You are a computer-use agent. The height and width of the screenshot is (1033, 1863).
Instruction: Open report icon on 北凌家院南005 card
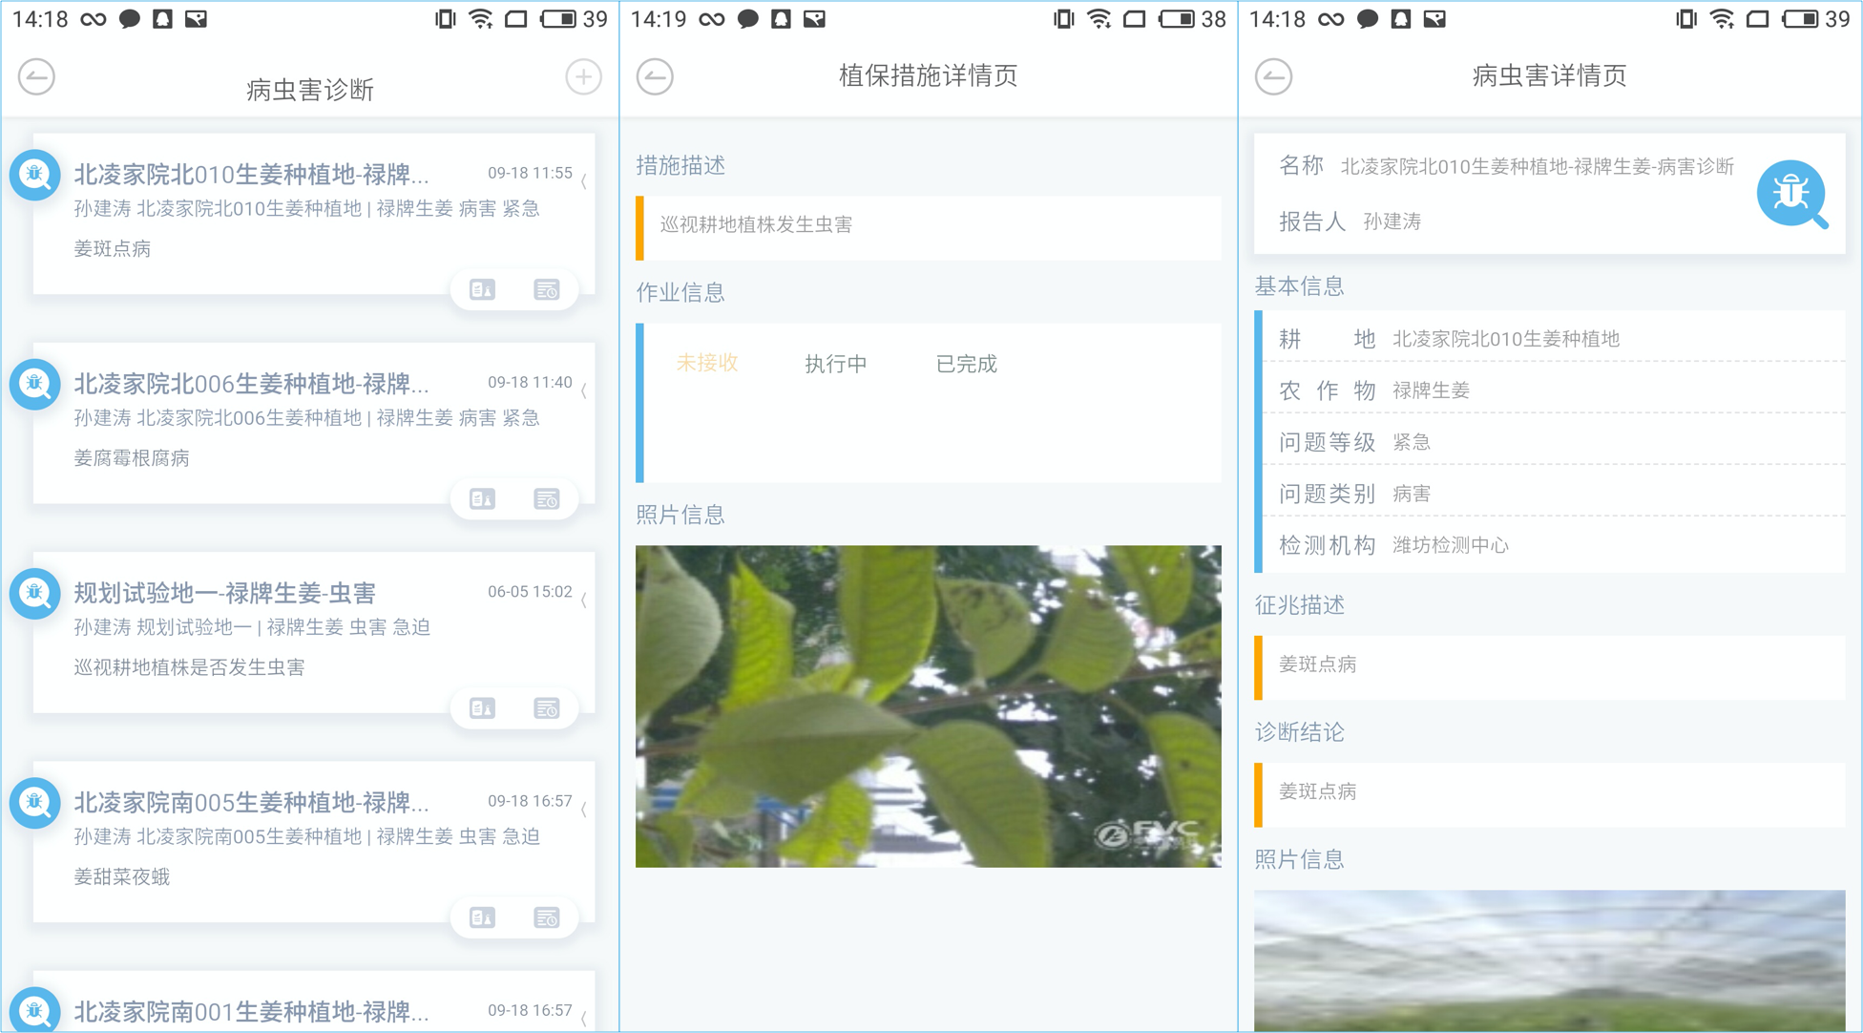click(482, 917)
